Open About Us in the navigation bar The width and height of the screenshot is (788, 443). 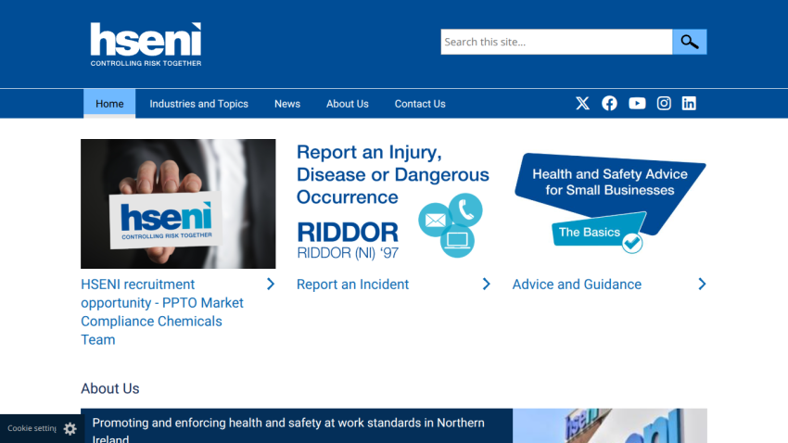pos(348,104)
